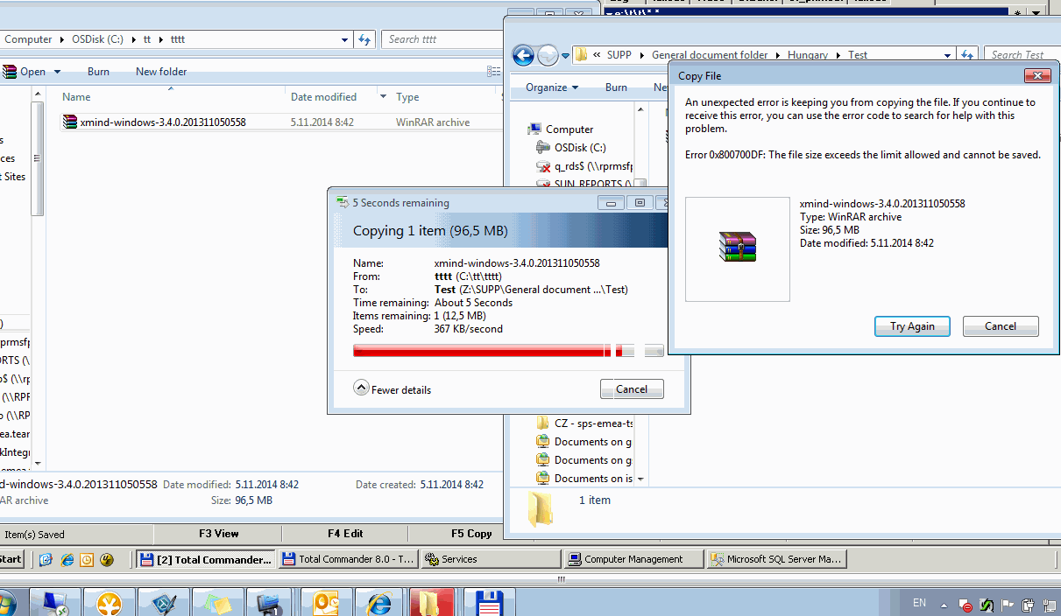Switch to Total Commander 8.0 taskbar button
The height and width of the screenshot is (616, 1061).
coord(348,559)
